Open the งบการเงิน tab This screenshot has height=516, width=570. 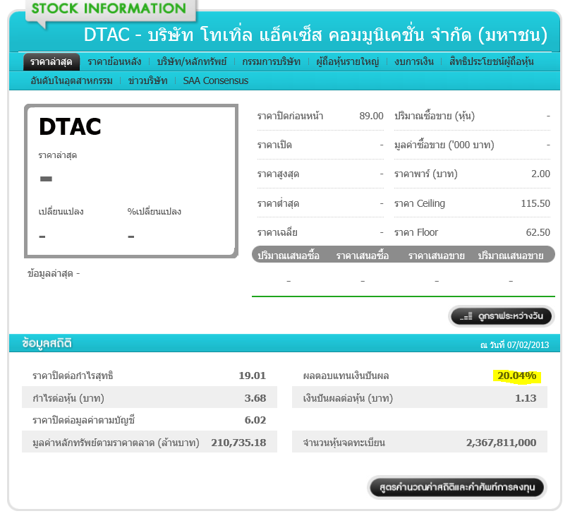(x=414, y=62)
